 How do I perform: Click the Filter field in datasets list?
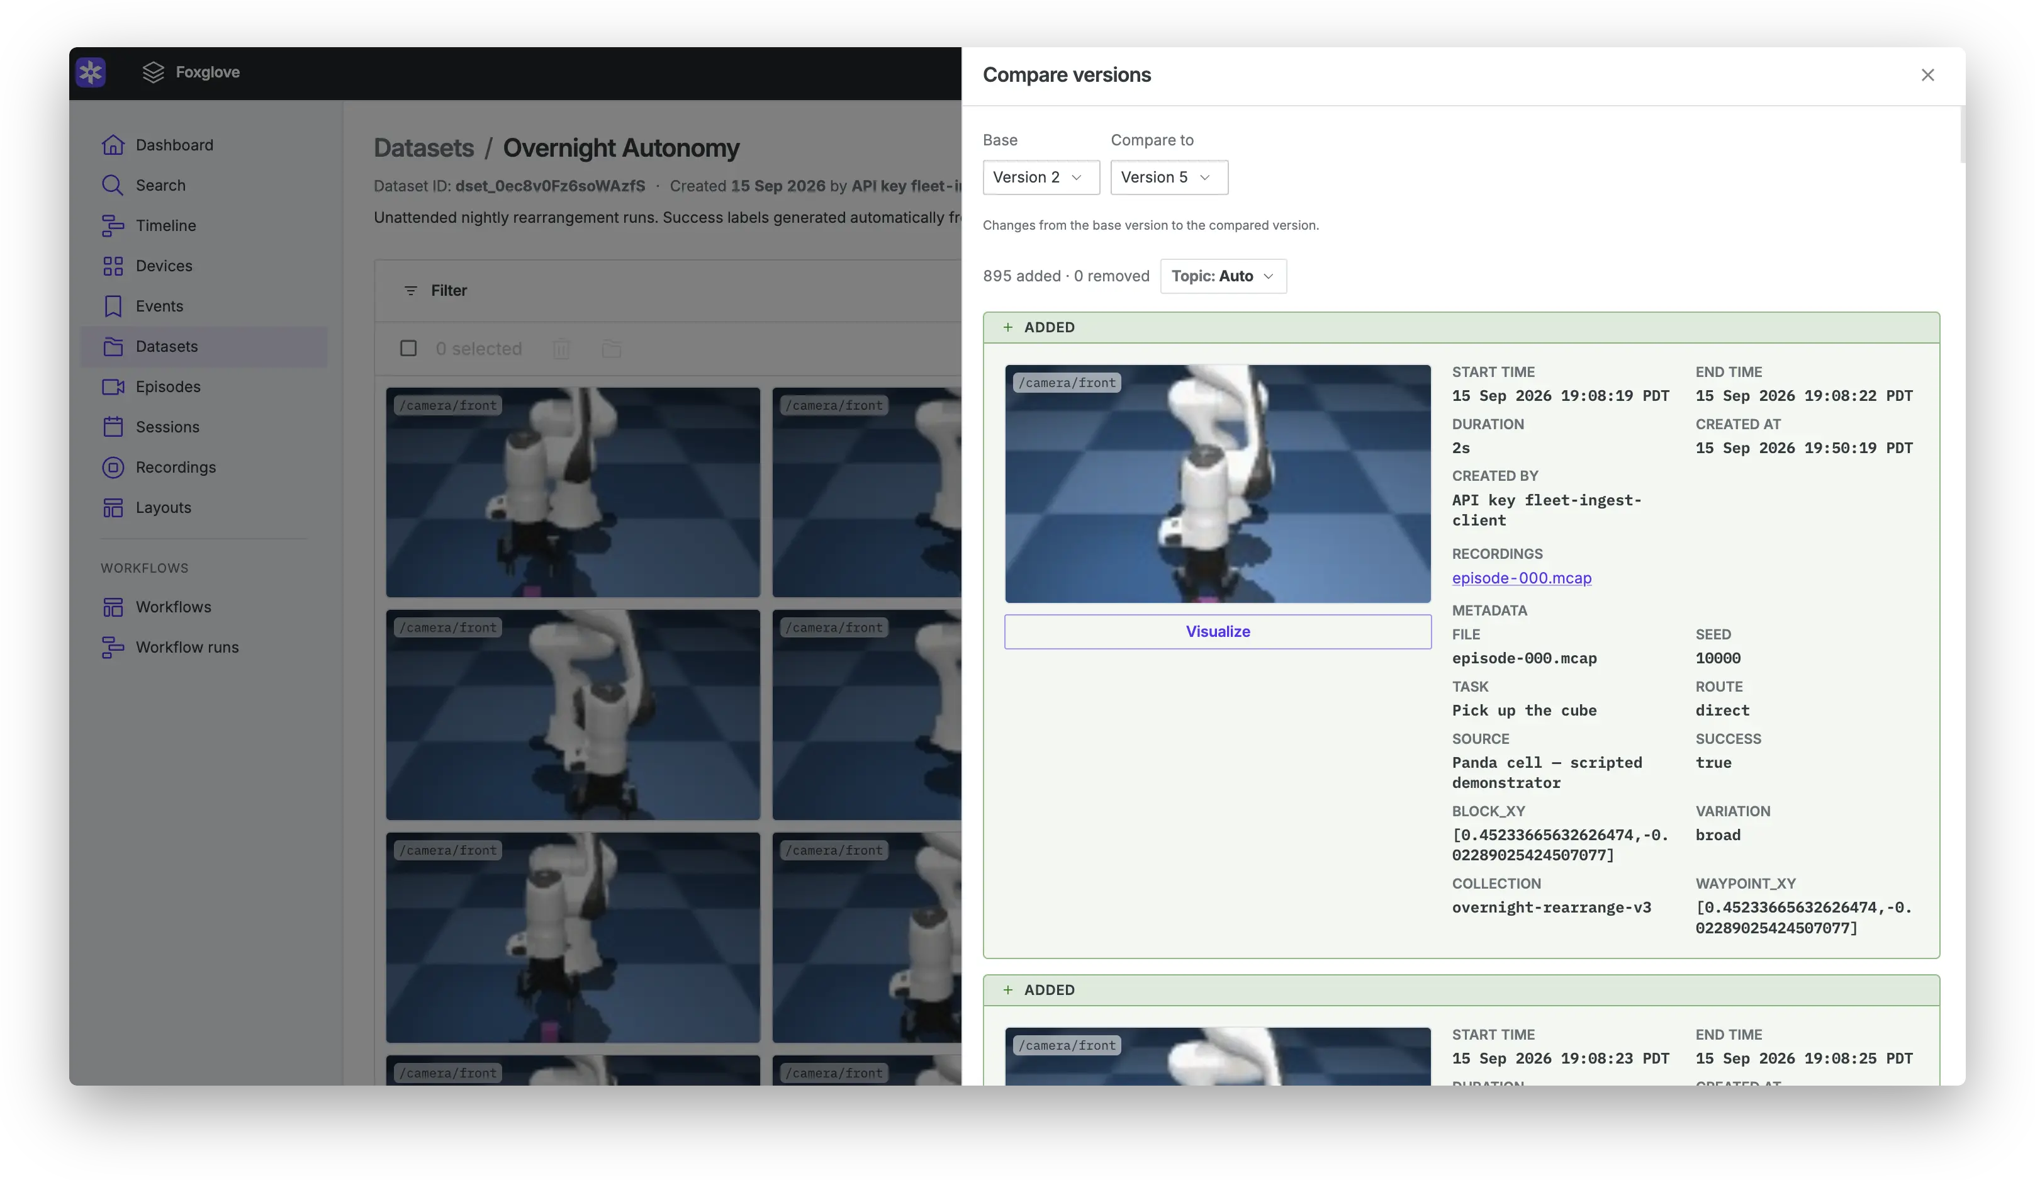click(x=667, y=291)
